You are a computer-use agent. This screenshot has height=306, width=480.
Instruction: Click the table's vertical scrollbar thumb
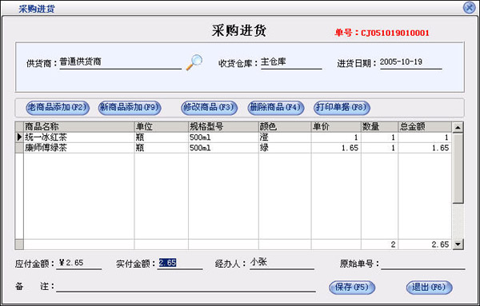[x=458, y=168]
